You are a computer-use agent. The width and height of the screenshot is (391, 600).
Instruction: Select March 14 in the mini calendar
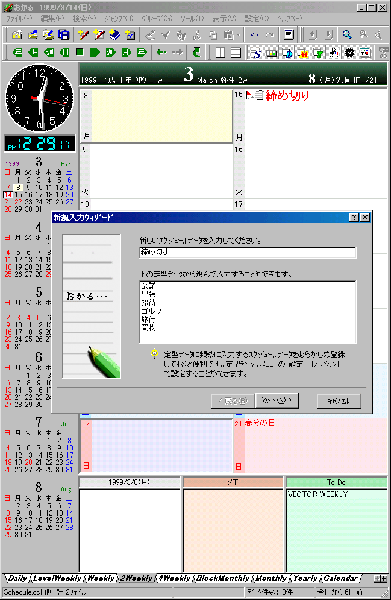tap(8, 194)
